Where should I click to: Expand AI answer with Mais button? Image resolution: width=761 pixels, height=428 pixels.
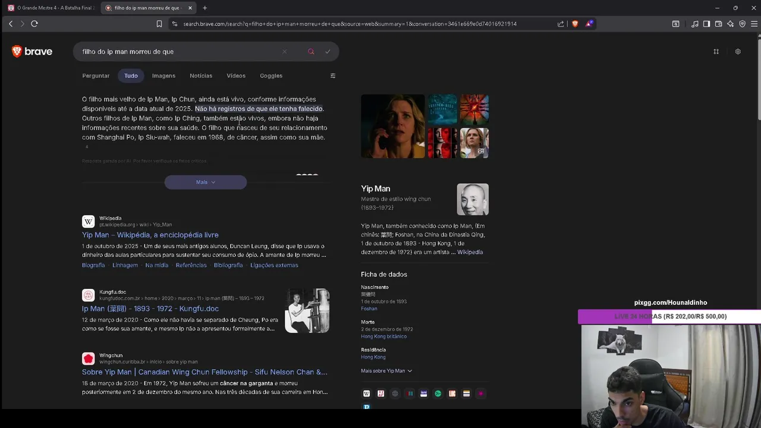point(206,182)
